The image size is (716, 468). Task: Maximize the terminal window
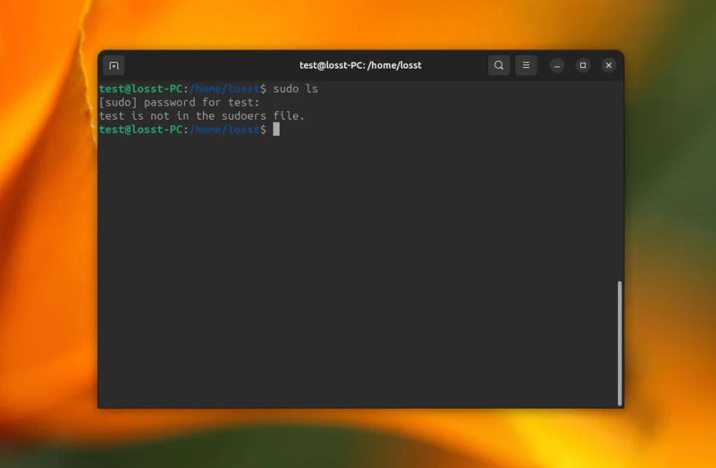click(x=582, y=65)
